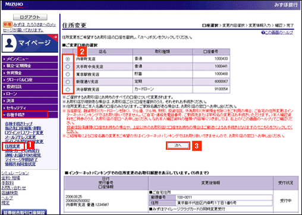Select radio button for 渋谷駅前支店 account

pyautogui.click(x=68, y=90)
